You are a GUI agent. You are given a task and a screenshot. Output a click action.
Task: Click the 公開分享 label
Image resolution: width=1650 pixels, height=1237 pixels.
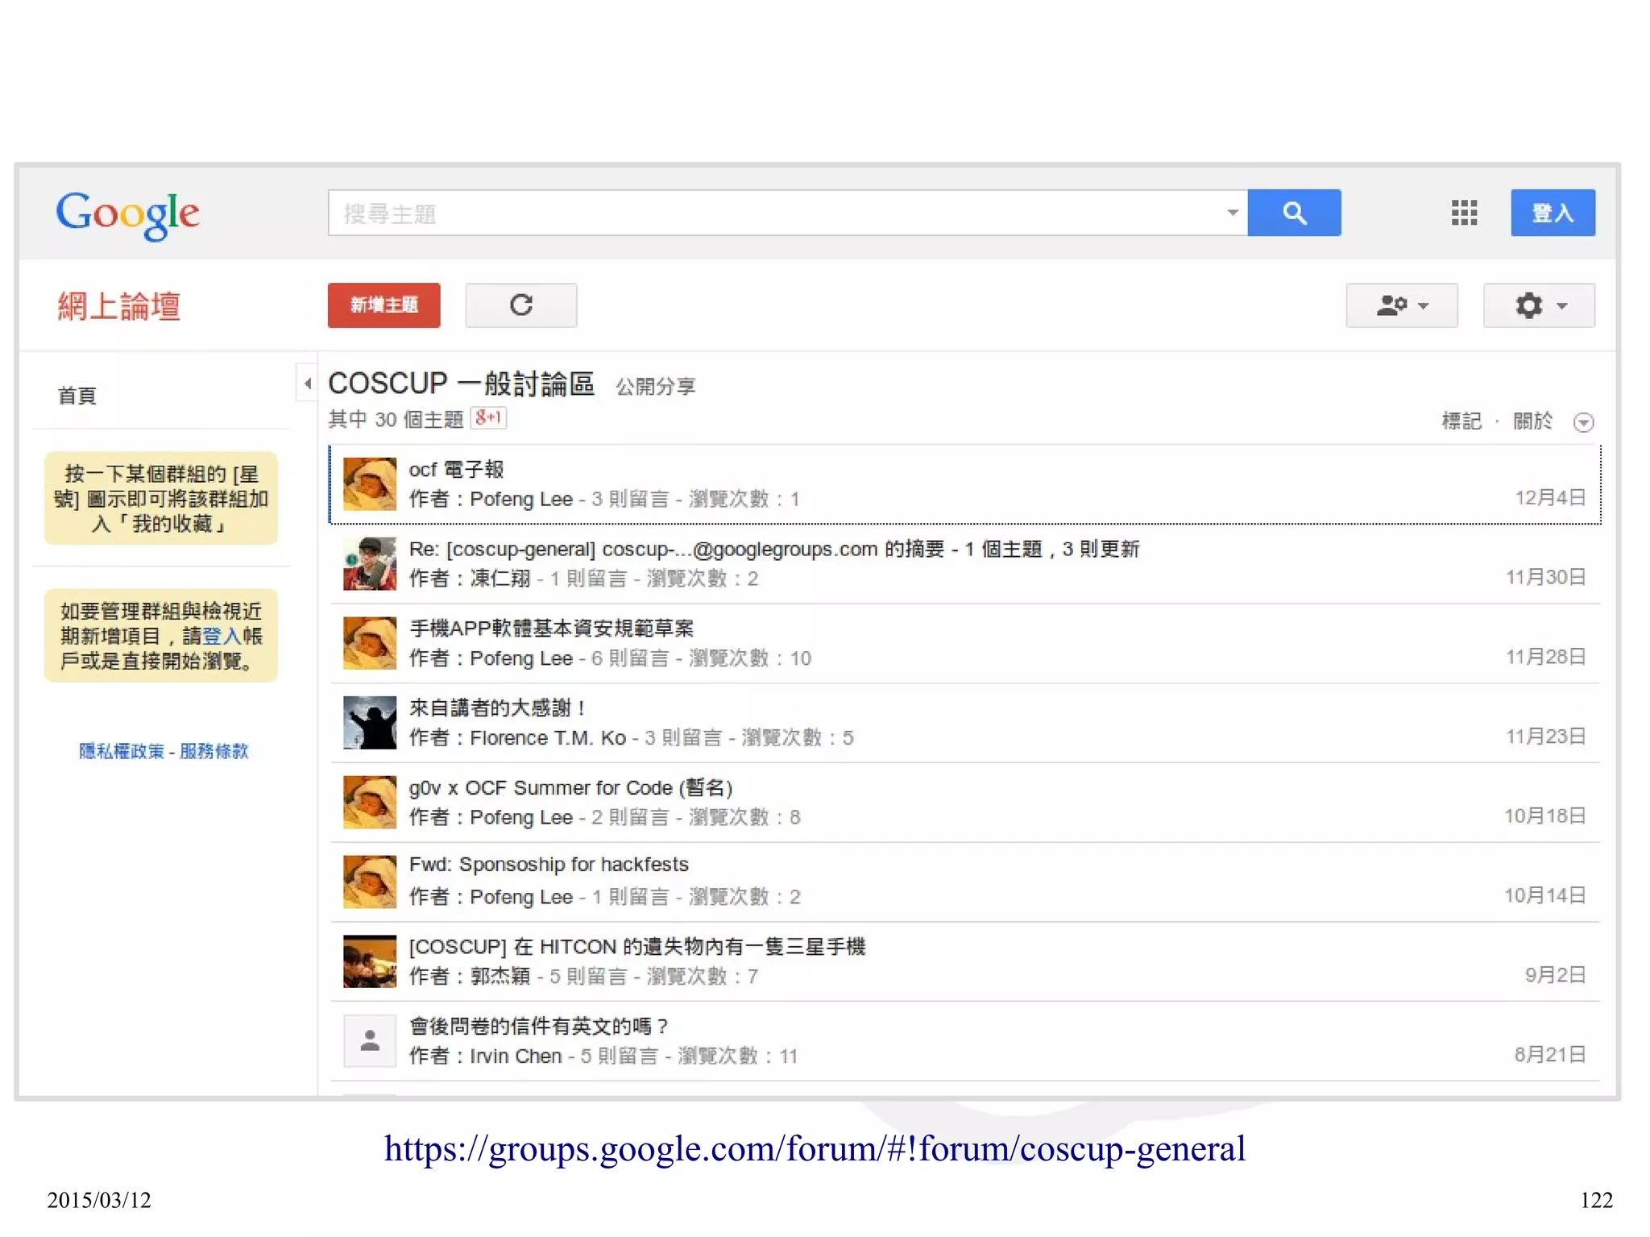(655, 387)
